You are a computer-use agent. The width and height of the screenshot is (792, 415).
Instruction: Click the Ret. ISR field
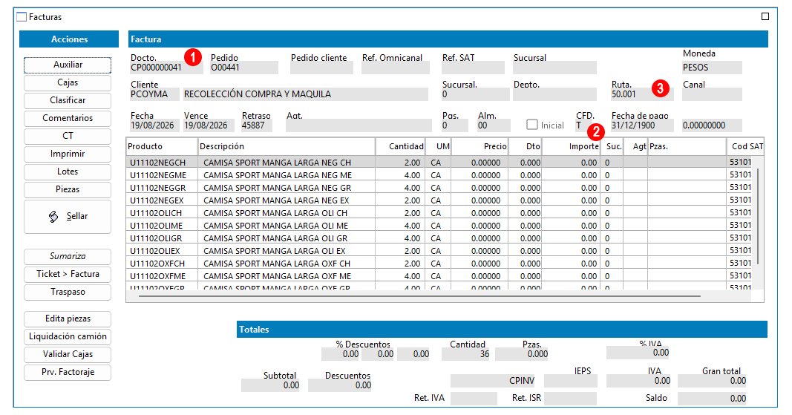570,399
